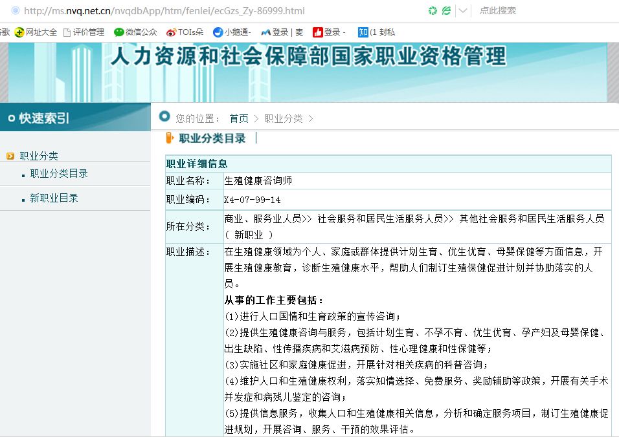Viewport: 619px width, 437px height.
Task: Click the green refresh icon in address bar
Action: [433, 11]
